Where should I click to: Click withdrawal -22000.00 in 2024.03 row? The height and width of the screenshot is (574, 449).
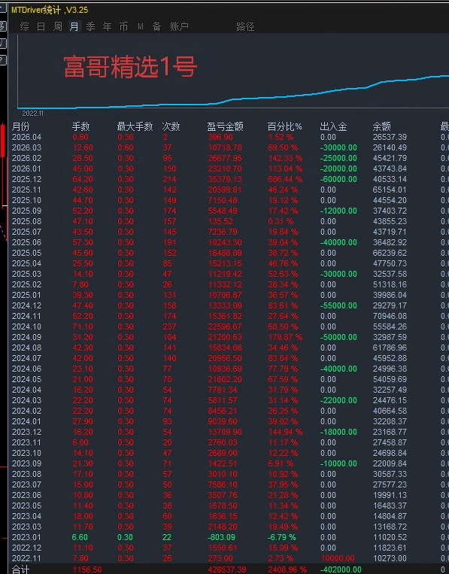click(338, 400)
